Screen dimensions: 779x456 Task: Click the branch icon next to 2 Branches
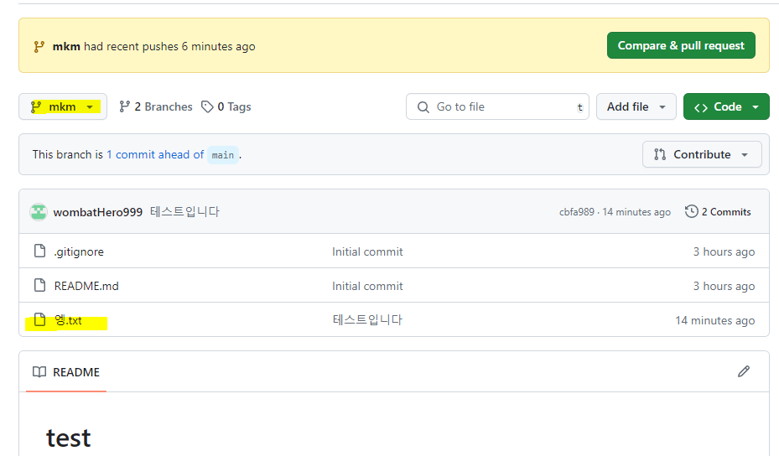click(125, 106)
